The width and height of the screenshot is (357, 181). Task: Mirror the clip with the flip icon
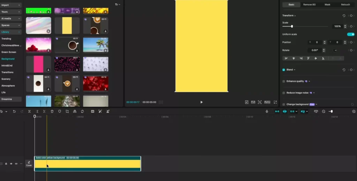75,111
